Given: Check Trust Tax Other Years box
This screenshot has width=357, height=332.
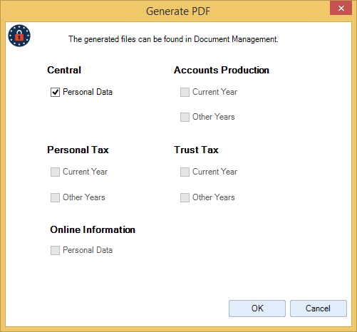Looking at the screenshot, I should (185, 197).
